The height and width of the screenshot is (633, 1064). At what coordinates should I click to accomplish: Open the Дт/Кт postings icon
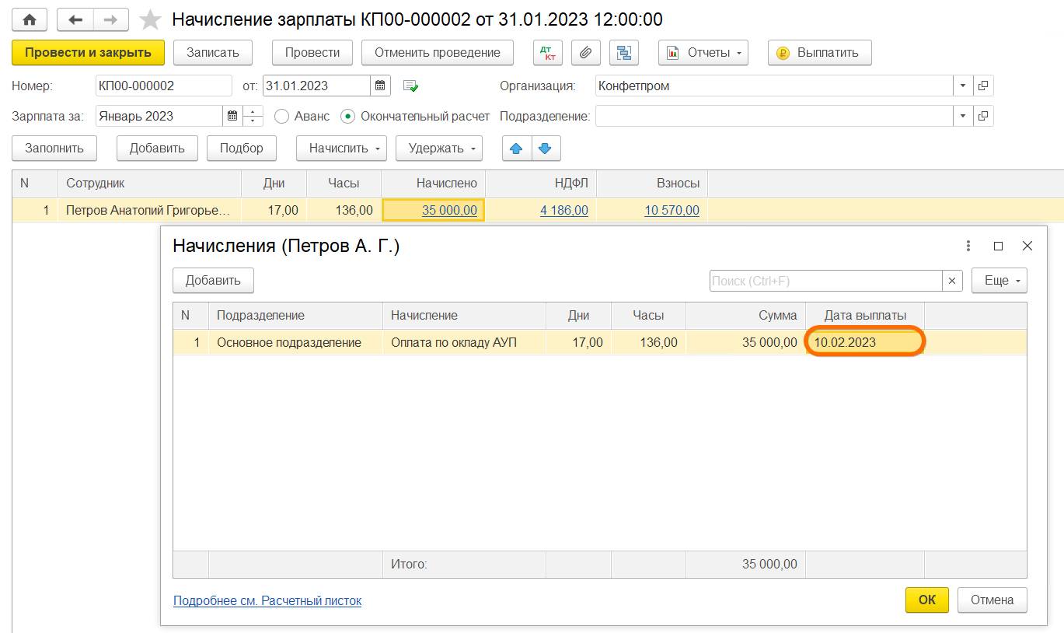point(548,53)
